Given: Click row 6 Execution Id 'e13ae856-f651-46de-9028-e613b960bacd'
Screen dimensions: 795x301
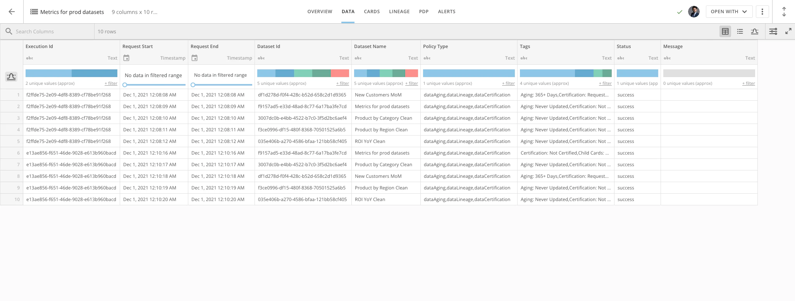Looking at the screenshot, I should [71, 153].
